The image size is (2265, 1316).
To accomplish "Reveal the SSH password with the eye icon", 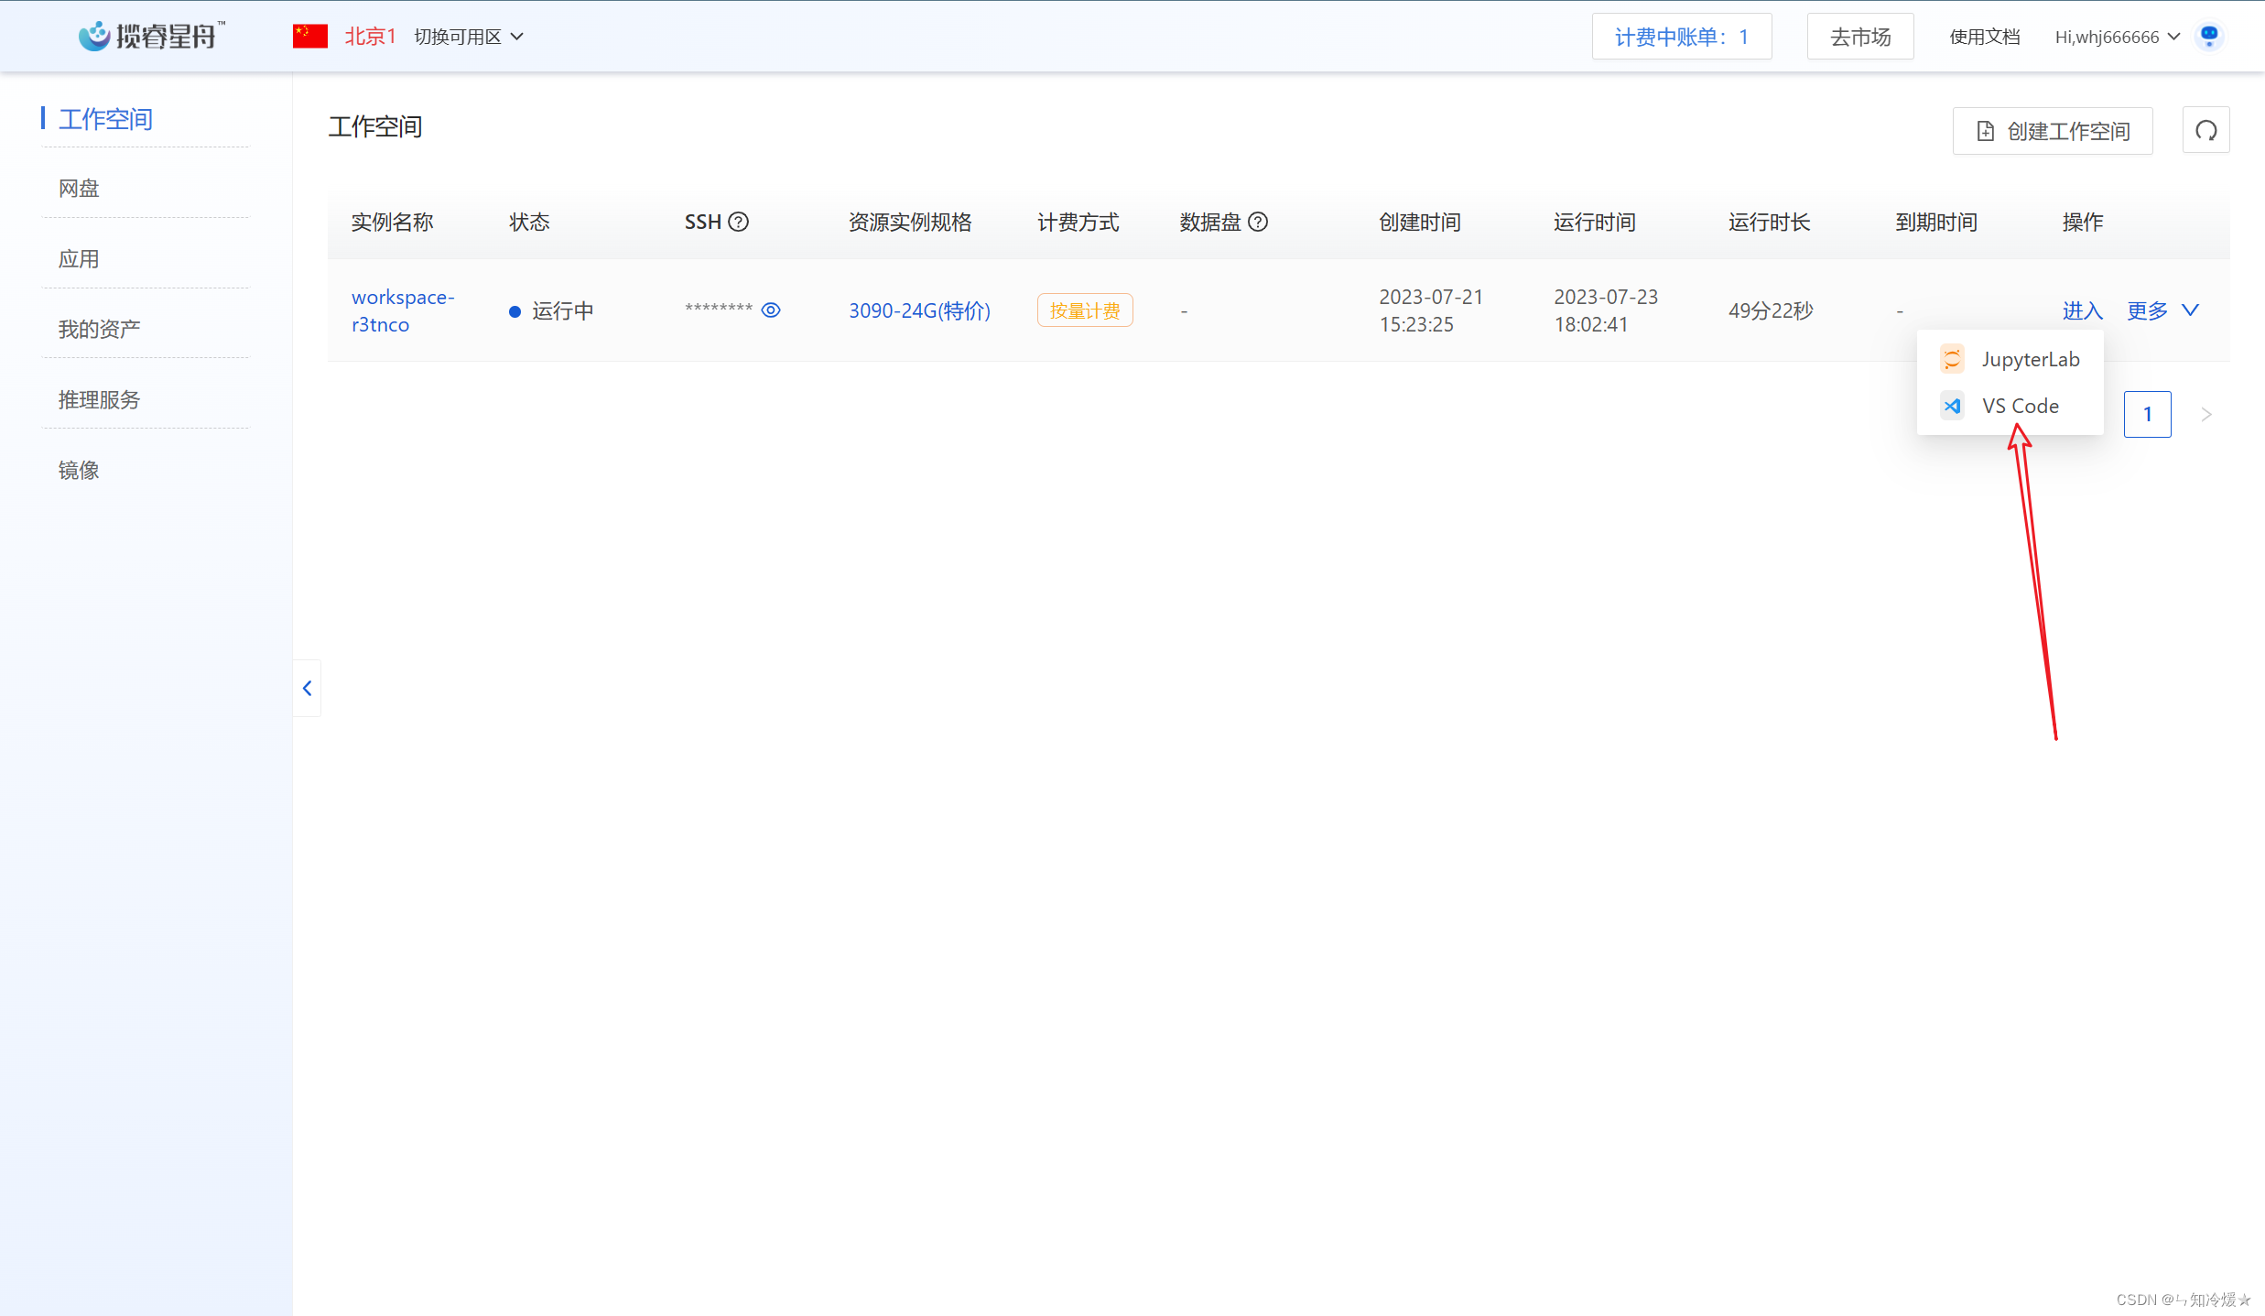I will (x=771, y=310).
